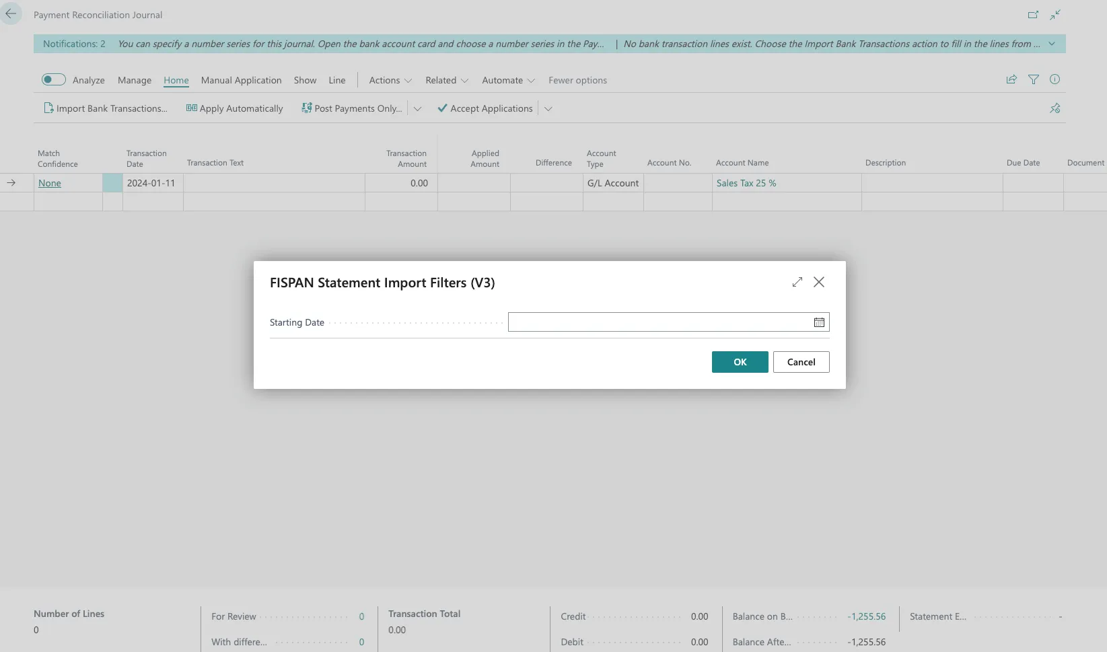The width and height of the screenshot is (1107, 652).
Task: Select the Home tab
Action: [176, 80]
